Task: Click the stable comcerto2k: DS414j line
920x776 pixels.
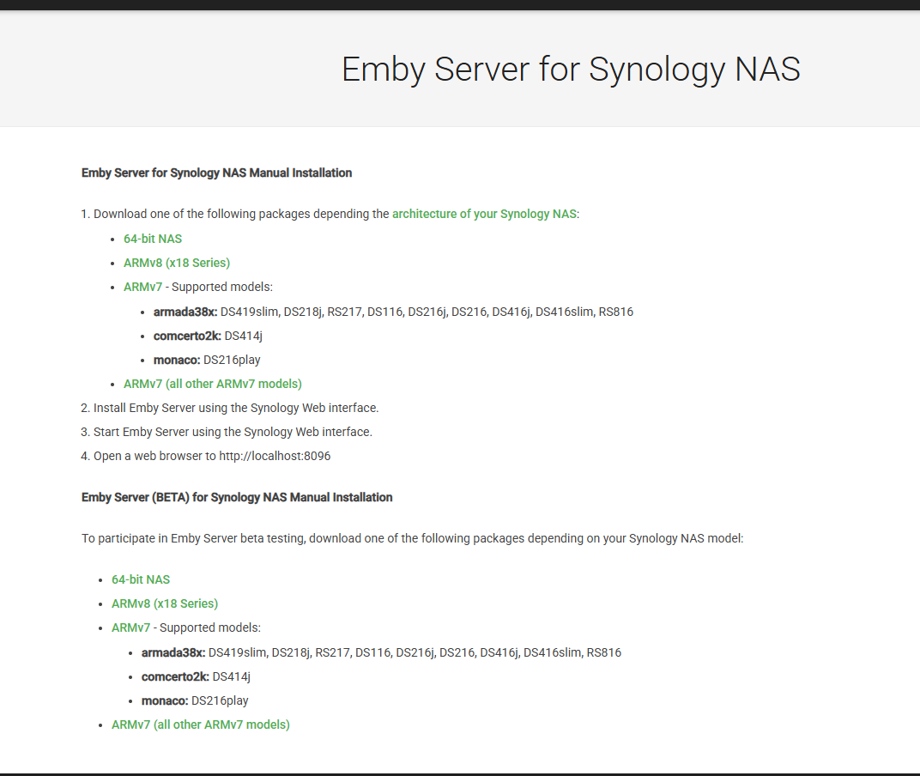Action: coord(208,336)
